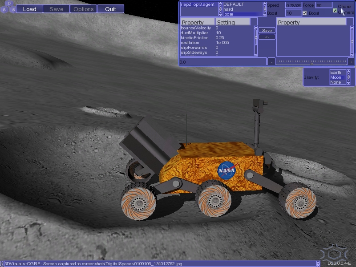Select the DEFAULT material entry
The width and height of the screenshot is (356, 267).
(234, 4)
